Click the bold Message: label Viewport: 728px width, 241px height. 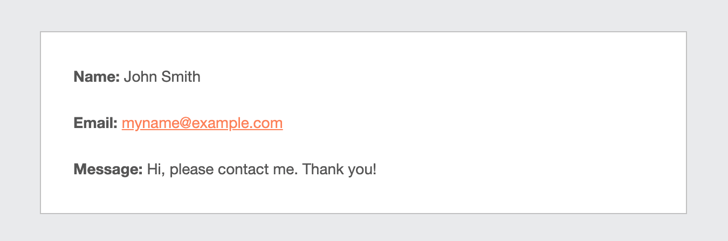(x=108, y=170)
